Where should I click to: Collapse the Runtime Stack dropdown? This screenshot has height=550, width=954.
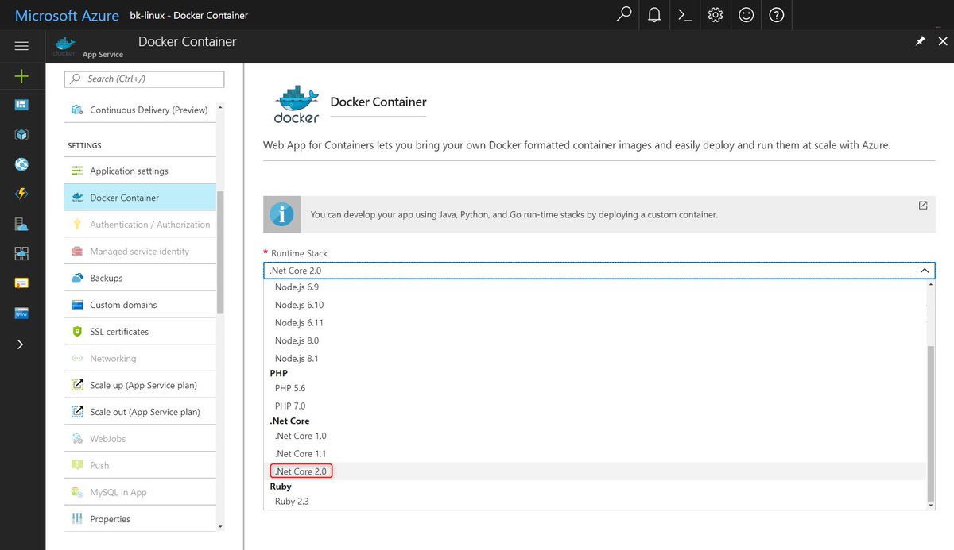[x=924, y=271]
